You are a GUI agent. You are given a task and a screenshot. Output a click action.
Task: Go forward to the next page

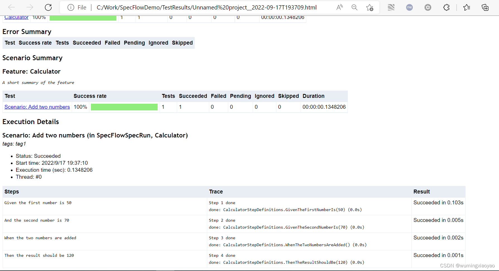(30, 7)
